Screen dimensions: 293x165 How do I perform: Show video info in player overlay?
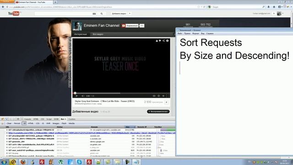pyautogui.click(x=168, y=41)
